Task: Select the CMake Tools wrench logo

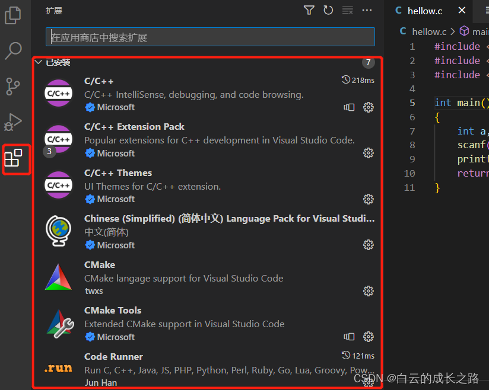Action: click(60, 324)
